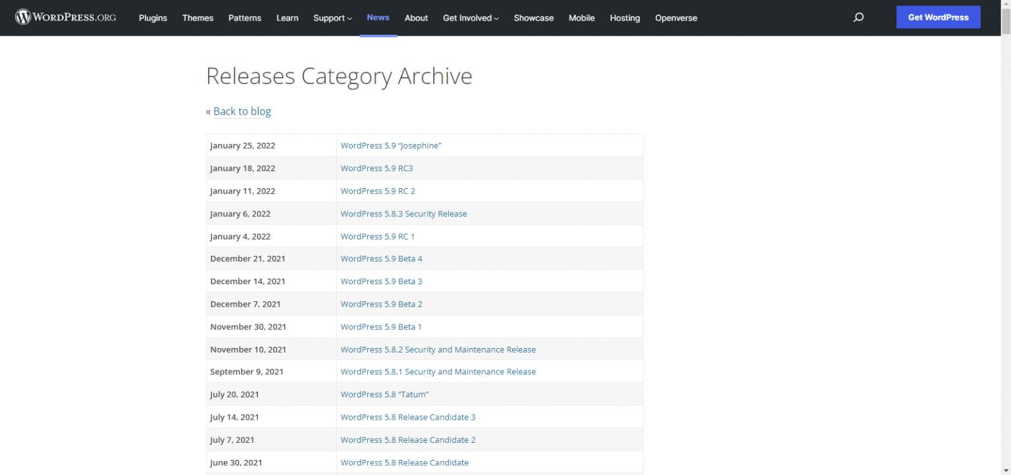Image resolution: width=1011 pixels, height=475 pixels.
Task: Select the Plugins menu item
Action: 153,18
